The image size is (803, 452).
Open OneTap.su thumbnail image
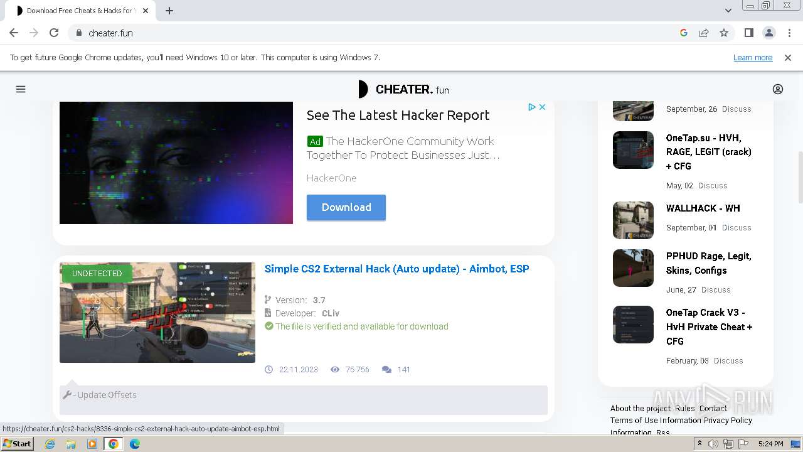(x=633, y=150)
